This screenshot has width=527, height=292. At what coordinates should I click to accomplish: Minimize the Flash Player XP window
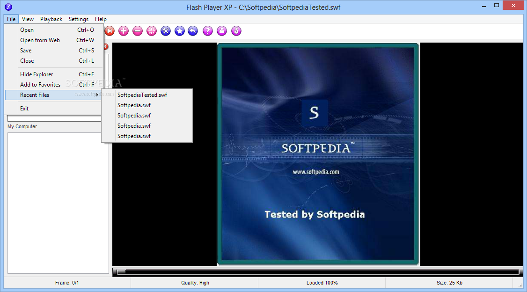pyautogui.click(x=484, y=6)
